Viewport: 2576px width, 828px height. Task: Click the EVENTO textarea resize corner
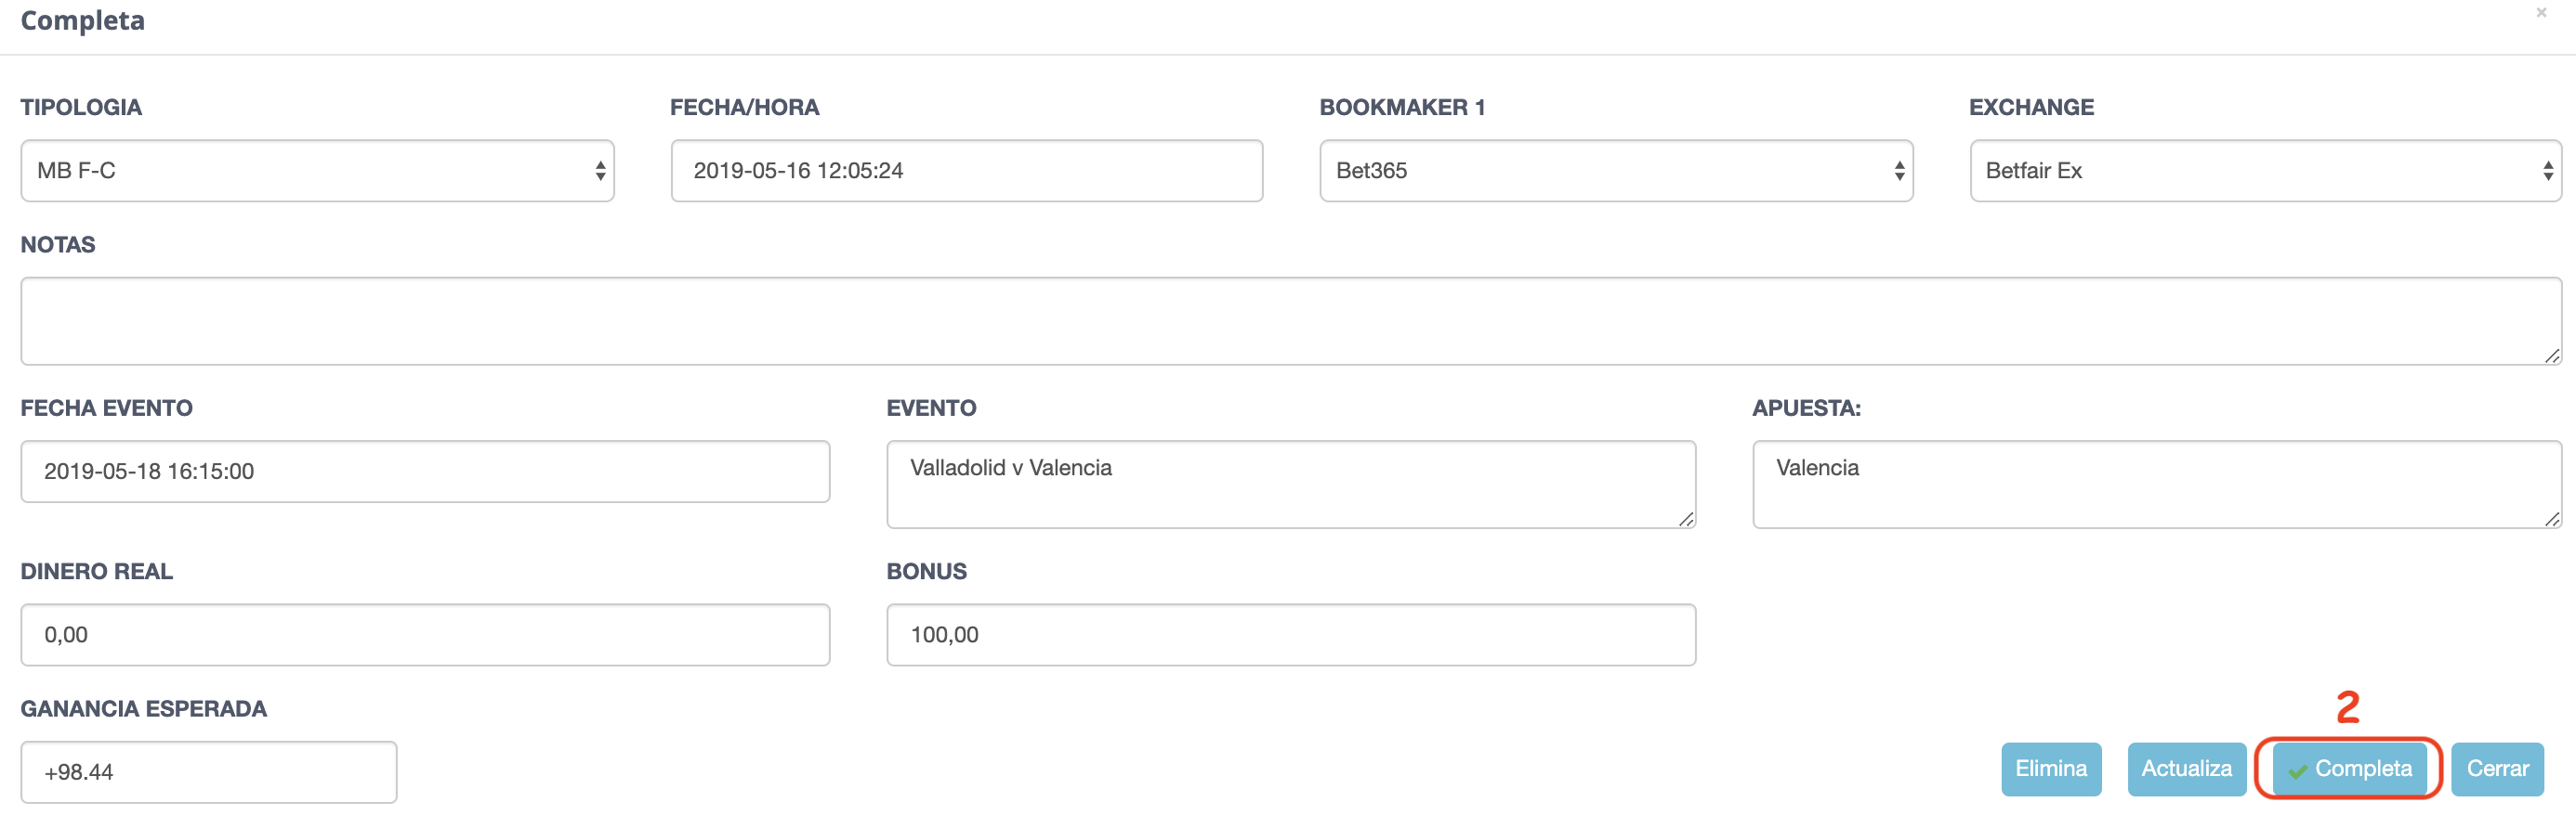(x=1687, y=520)
